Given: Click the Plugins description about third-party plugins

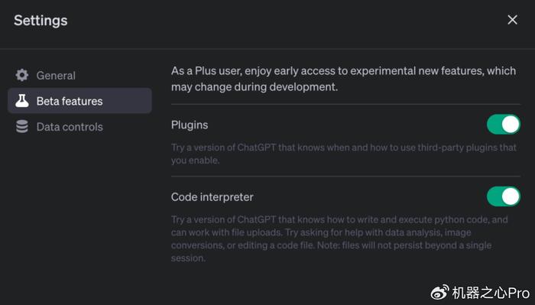Looking at the screenshot, I should point(344,154).
